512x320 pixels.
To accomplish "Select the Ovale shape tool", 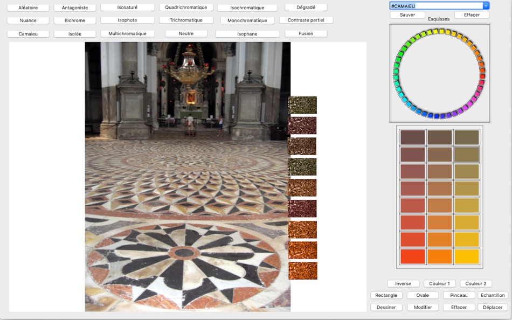I will coord(423,295).
